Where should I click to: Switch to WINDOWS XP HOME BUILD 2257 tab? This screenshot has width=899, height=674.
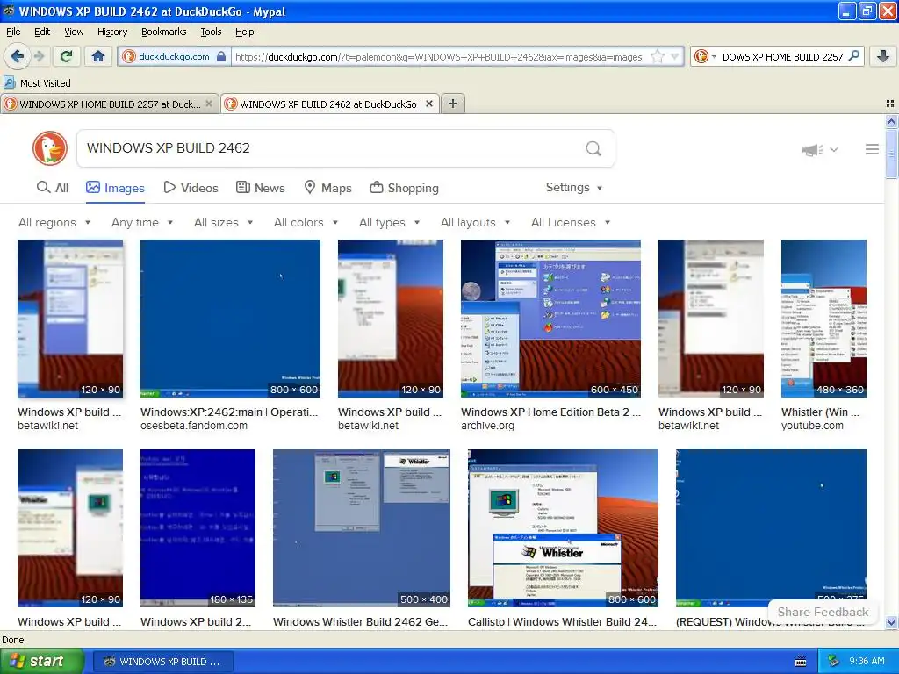pyautogui.click(x=109, y=104)
